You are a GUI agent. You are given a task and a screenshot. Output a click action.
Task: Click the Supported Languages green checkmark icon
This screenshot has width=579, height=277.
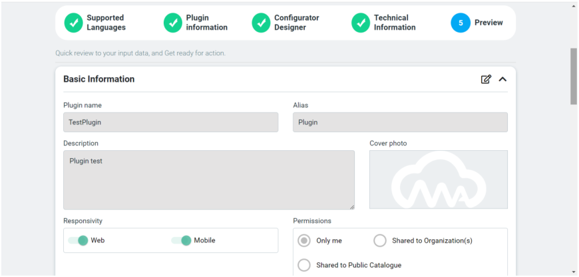tap(73, 23)
